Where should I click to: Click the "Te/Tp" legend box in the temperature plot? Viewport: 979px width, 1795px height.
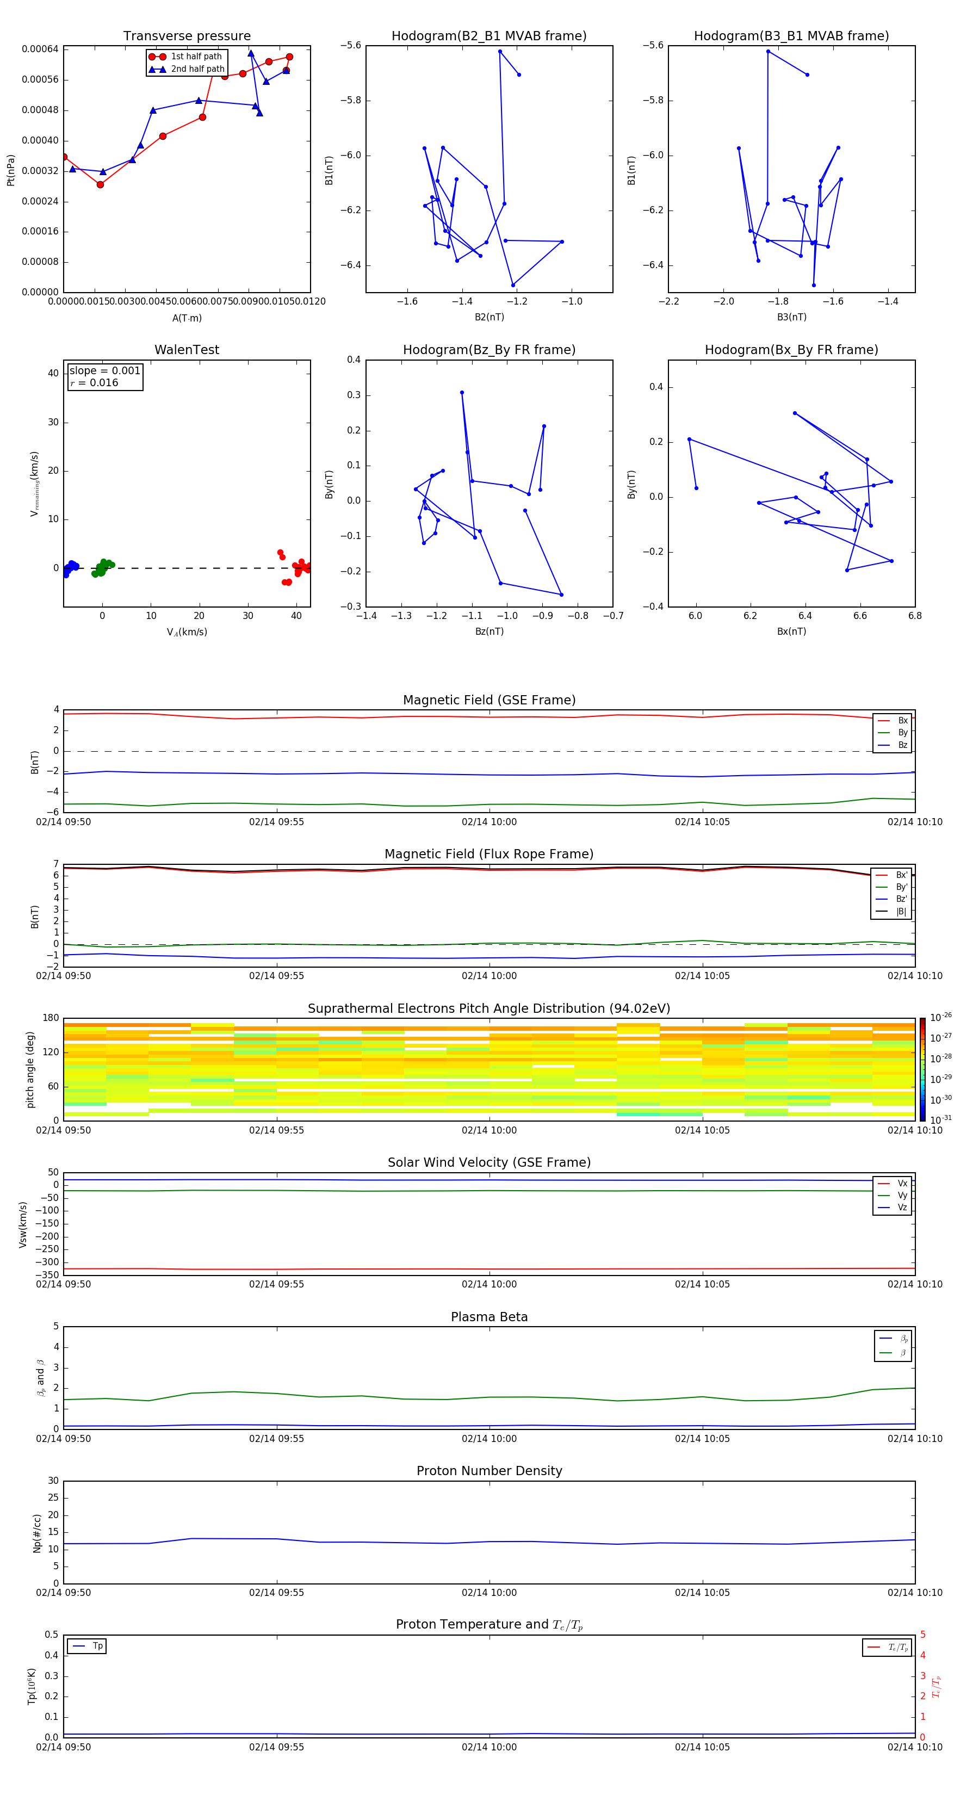(887, 1648)
